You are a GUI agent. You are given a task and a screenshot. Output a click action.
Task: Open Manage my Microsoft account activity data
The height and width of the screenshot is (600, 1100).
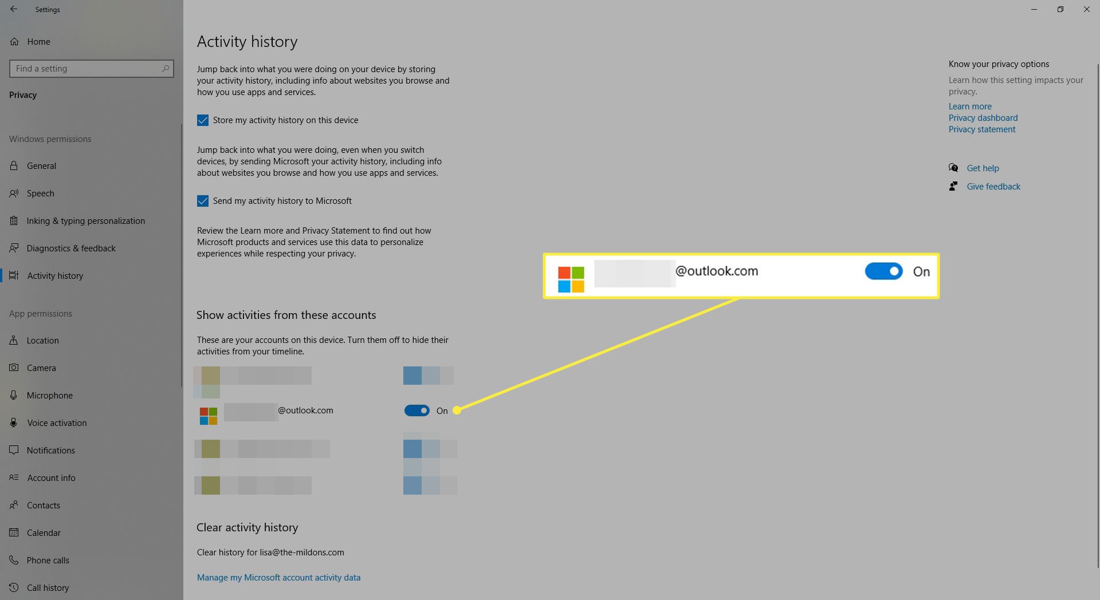tap(278, 578)
